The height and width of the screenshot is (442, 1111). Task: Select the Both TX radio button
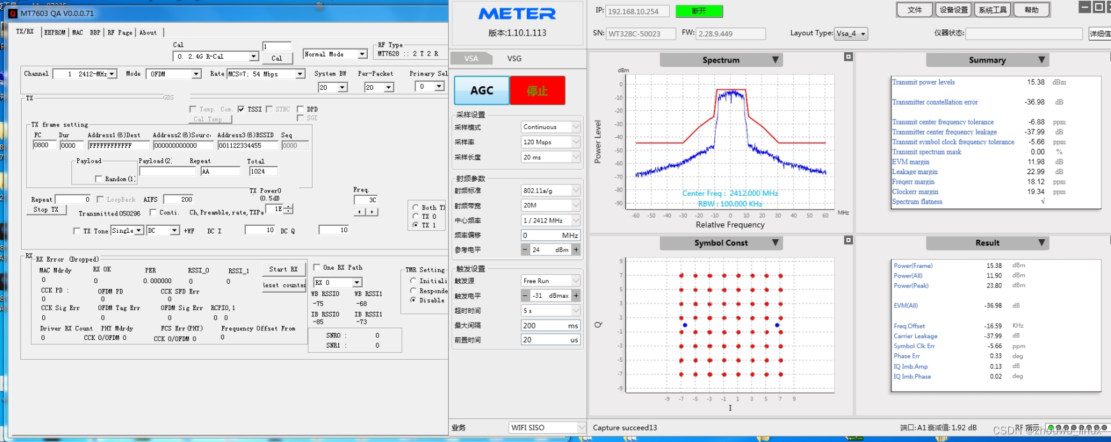[416, 207]
